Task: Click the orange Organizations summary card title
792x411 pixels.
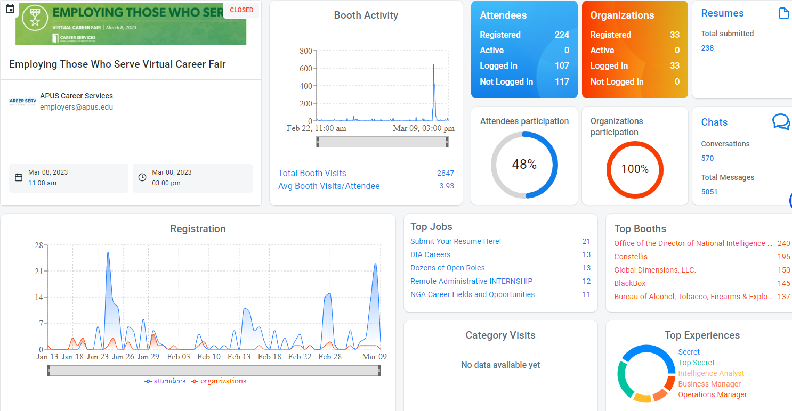Action: [622, 15]
